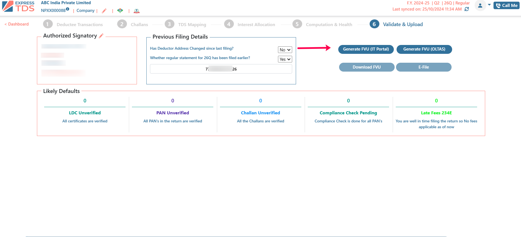The width and height of the screenshot is (521, 237).
Task: Open the regular statement filed Yes dropdown
Action: pyautogui.click(x=285, y=59)
